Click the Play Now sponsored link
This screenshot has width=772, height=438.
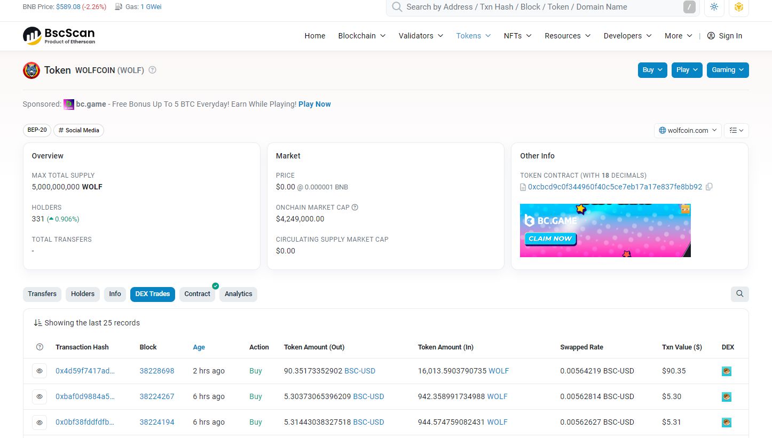coord(314,104)
